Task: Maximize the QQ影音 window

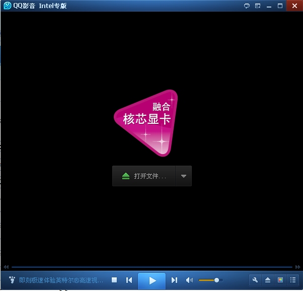Action: click(x=280, y=6)
